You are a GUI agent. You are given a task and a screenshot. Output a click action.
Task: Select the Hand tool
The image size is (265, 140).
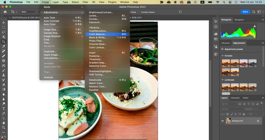tap(4, 123)
